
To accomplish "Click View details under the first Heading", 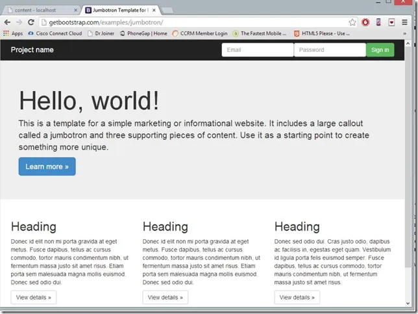I will tap(34, 297).
